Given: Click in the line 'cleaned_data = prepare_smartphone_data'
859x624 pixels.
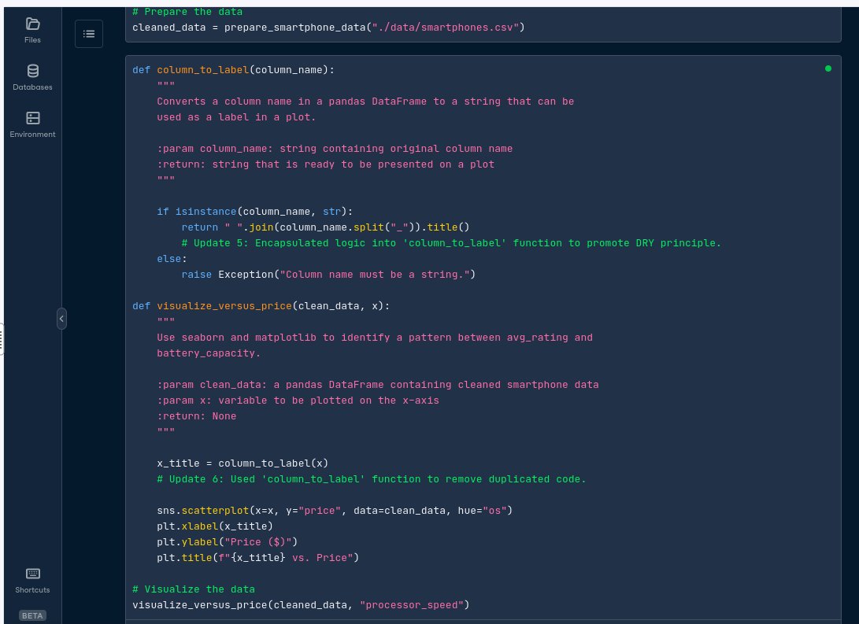Looking at the screenshot, I should [328, 28].
